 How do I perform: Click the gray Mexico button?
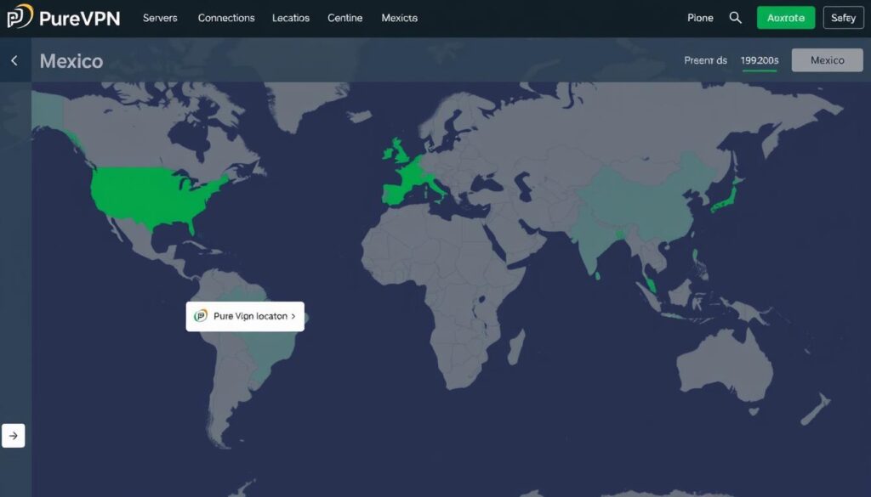pyautogui.click(x=827, y=60)
